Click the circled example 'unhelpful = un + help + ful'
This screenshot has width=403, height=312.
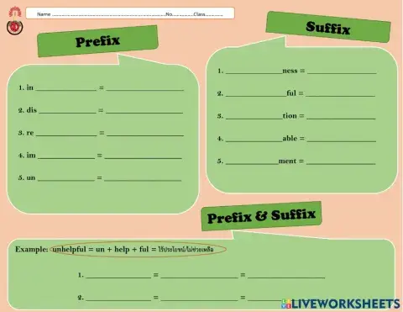tap(139, 249)
